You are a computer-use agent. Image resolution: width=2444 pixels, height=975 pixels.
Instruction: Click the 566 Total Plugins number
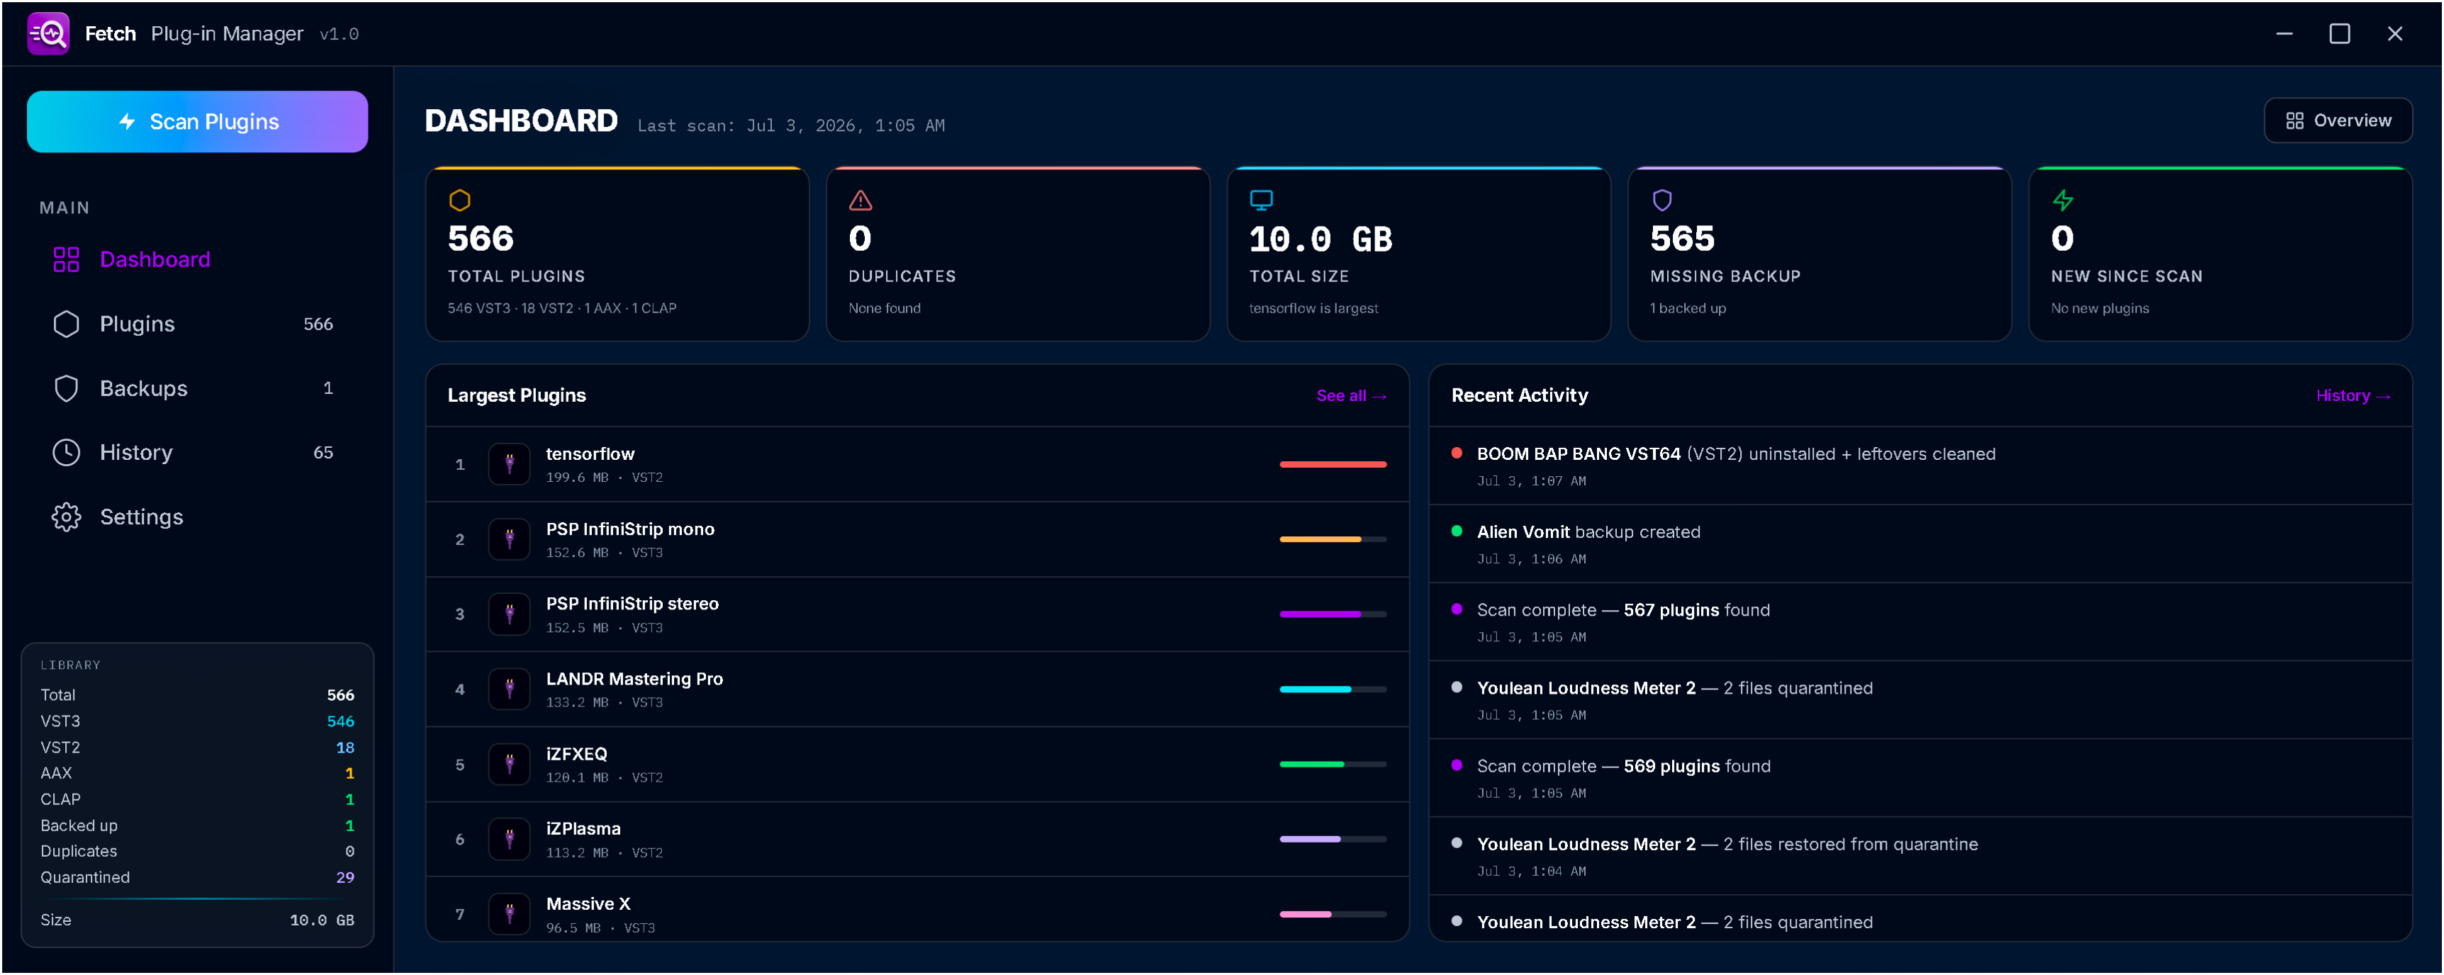click(481, 238)
